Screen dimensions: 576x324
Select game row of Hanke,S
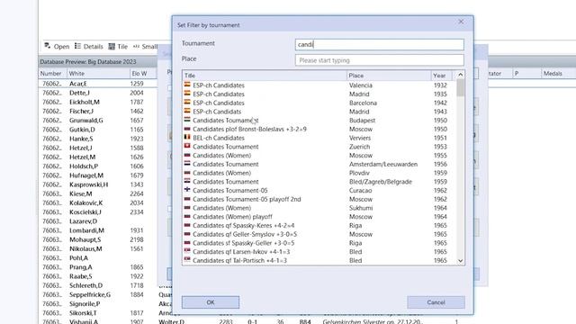[98, 139]
